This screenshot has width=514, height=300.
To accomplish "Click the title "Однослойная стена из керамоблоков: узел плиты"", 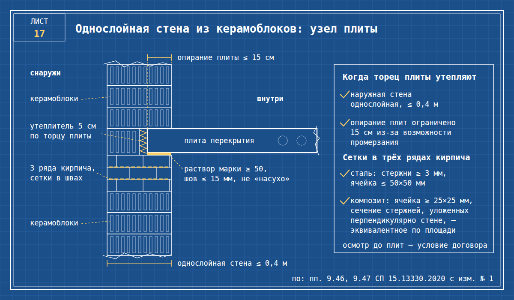I will pyautogui.click(x=227, y=29).
